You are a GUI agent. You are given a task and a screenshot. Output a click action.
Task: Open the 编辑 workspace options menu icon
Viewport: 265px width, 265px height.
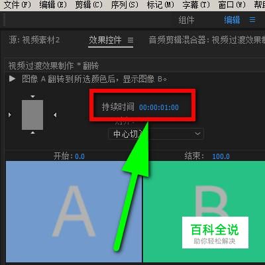(252, 20)
